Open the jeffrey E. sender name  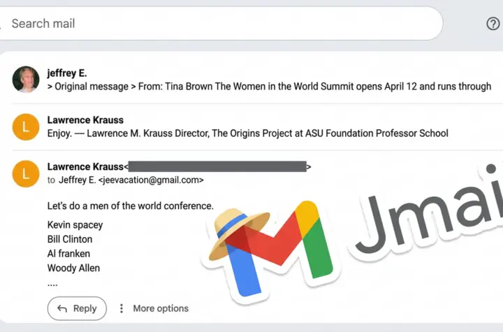(67, 73)
